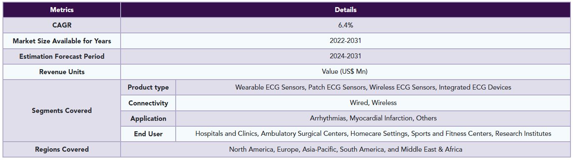The image size is (573, 160).
Task: Click the Product type sub-label
Action: 148,87
